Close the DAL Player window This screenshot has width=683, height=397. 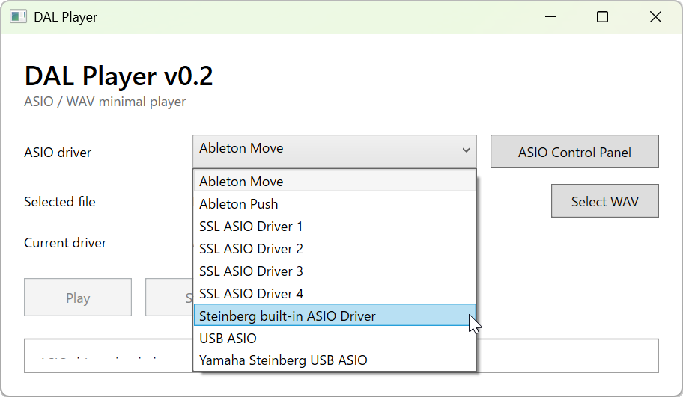click(655, 17)
